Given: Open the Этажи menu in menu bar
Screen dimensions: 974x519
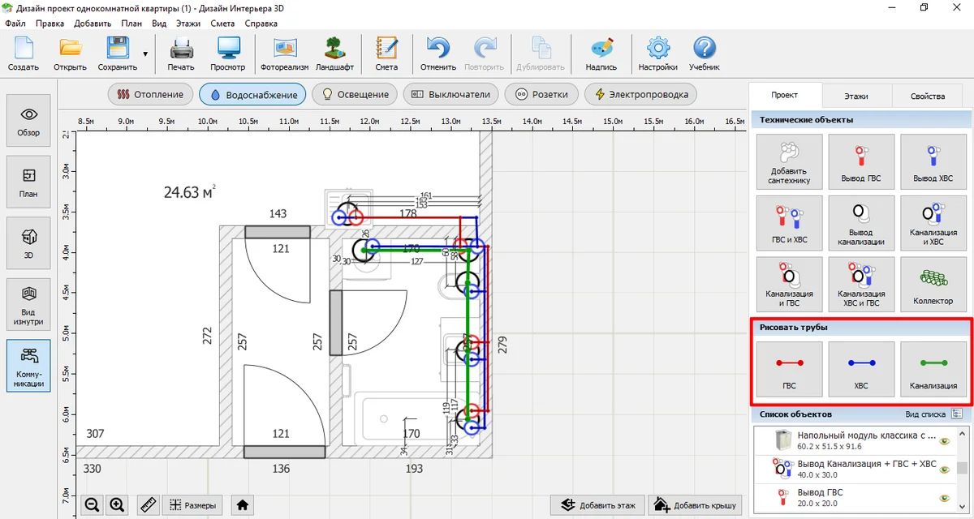Looking at the screenshot, I should tap(187, 24).
